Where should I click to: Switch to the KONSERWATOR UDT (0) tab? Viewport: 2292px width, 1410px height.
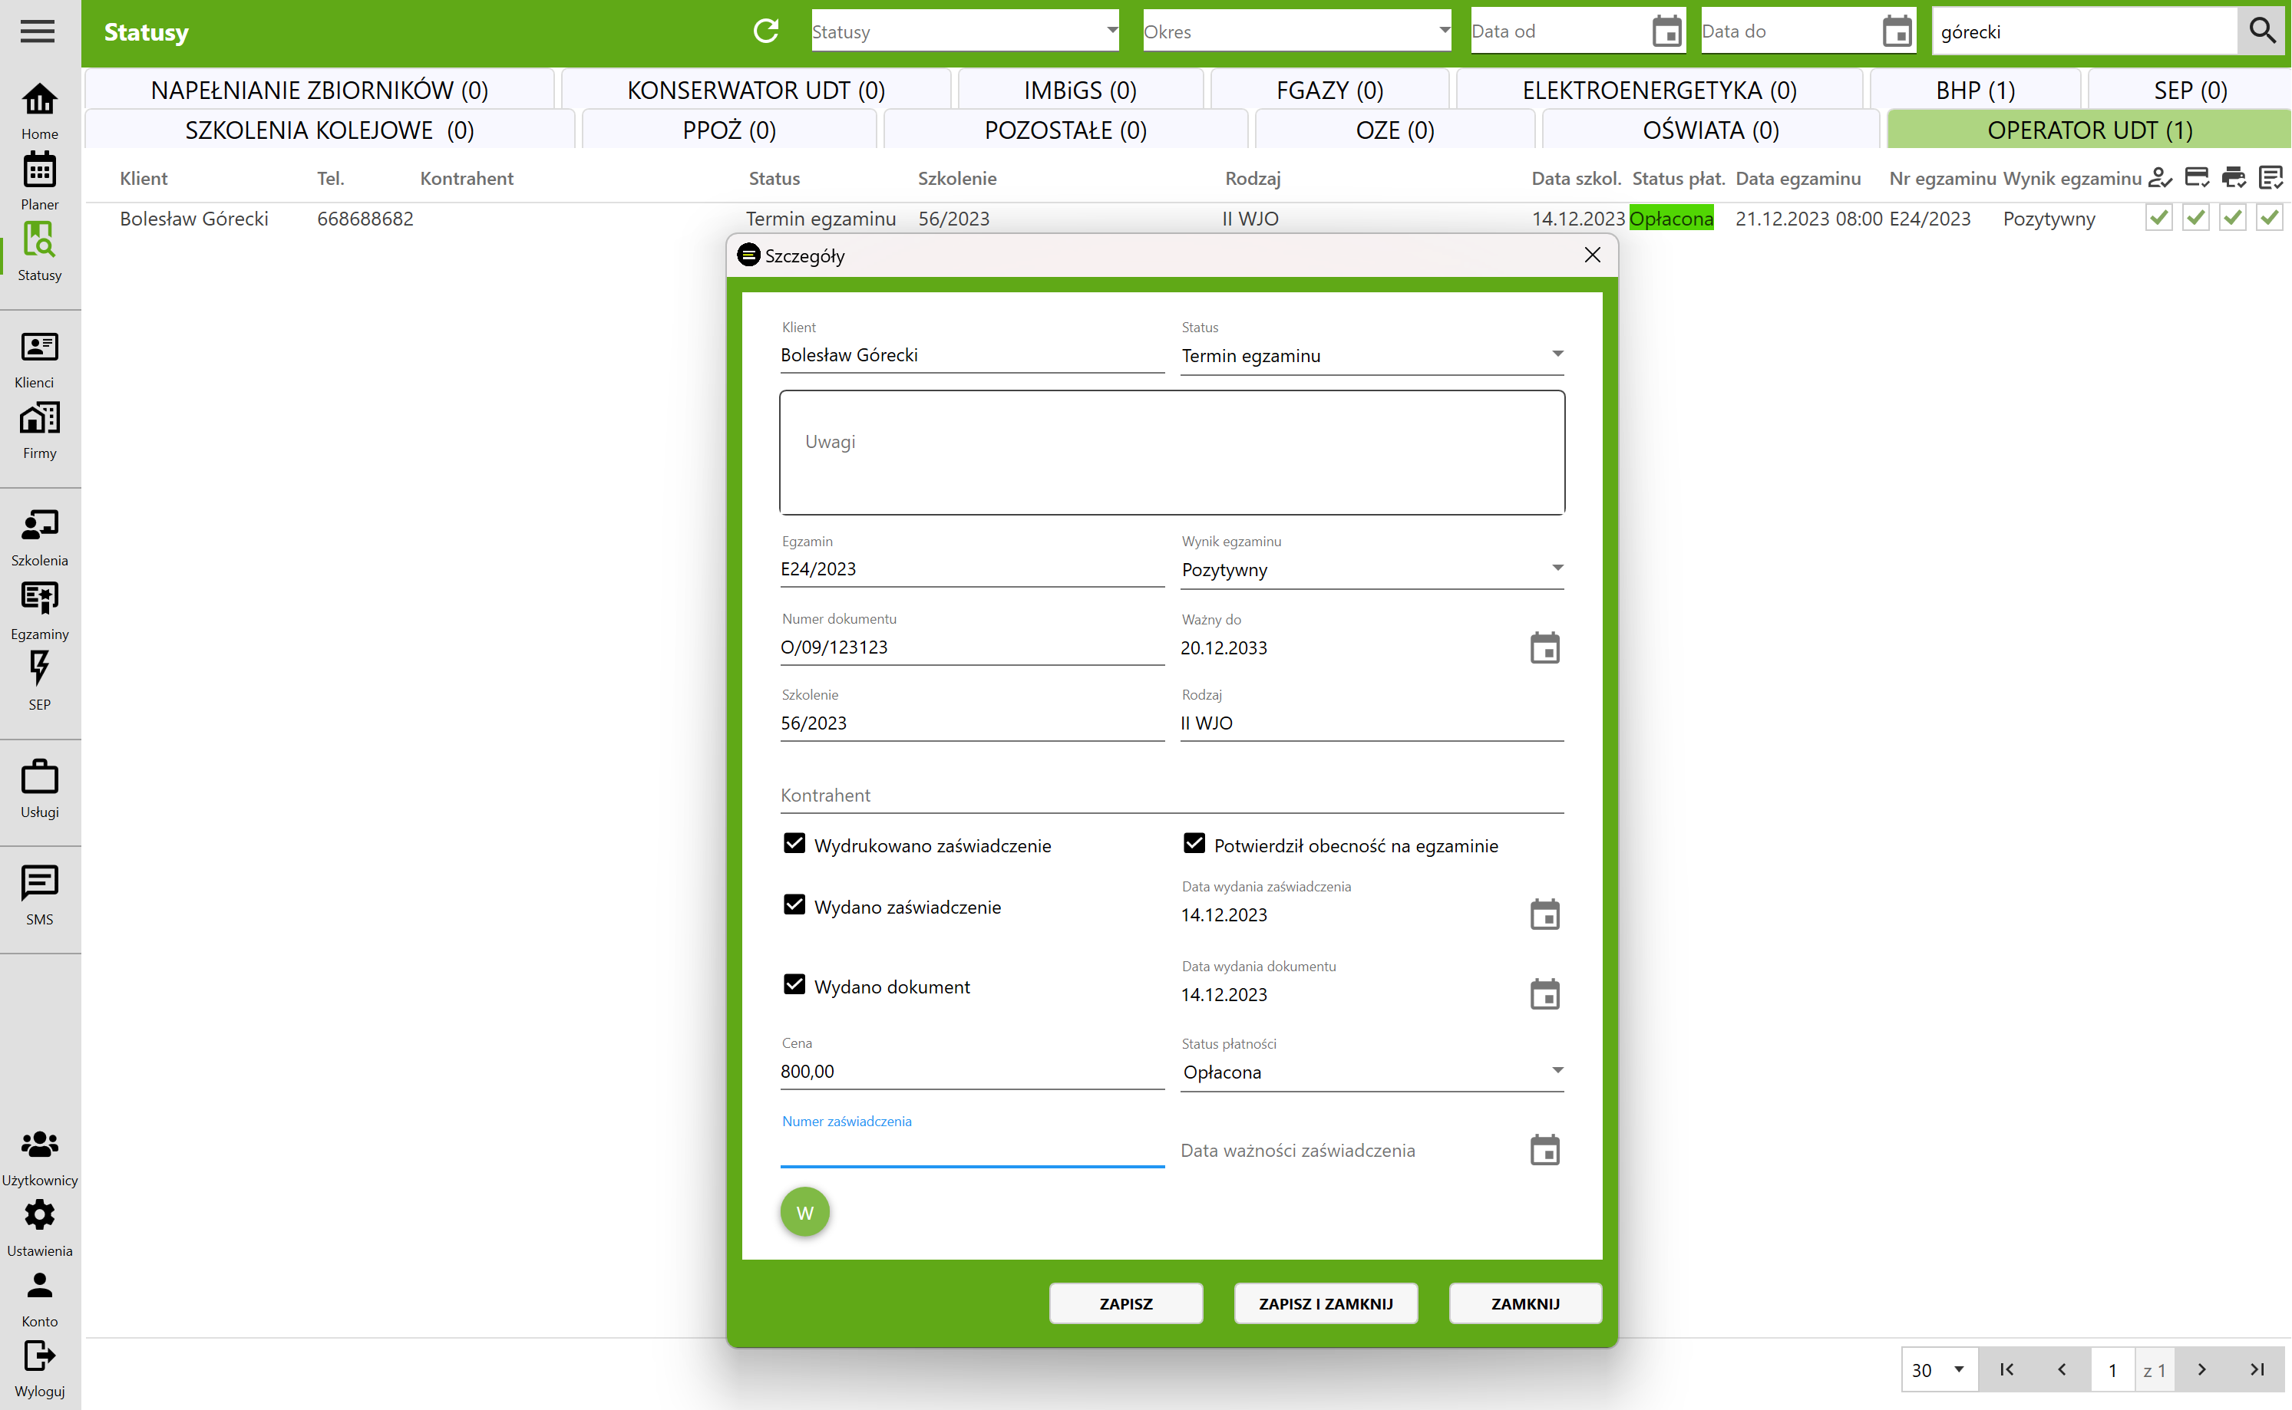pyautogui.click(x=755, y=91)
